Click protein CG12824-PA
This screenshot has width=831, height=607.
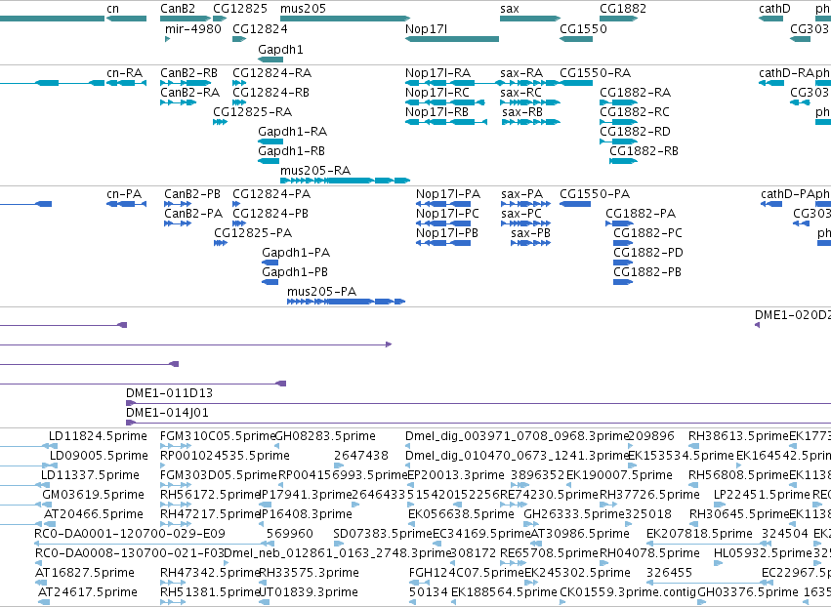tap(271, 194)
